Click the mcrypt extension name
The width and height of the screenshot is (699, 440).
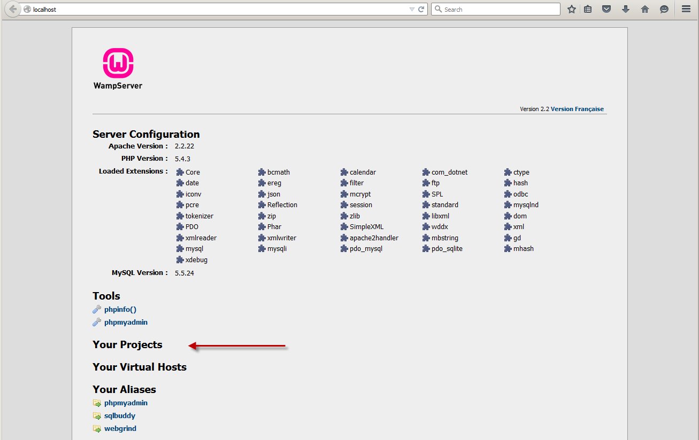pos(360,194)
